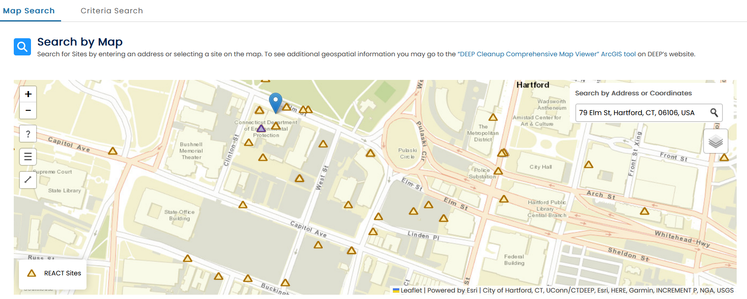Image resolution: width=747 pixels, height=299 pixels.
Task: Open the basemap layers selector
Action: point(715,141)
